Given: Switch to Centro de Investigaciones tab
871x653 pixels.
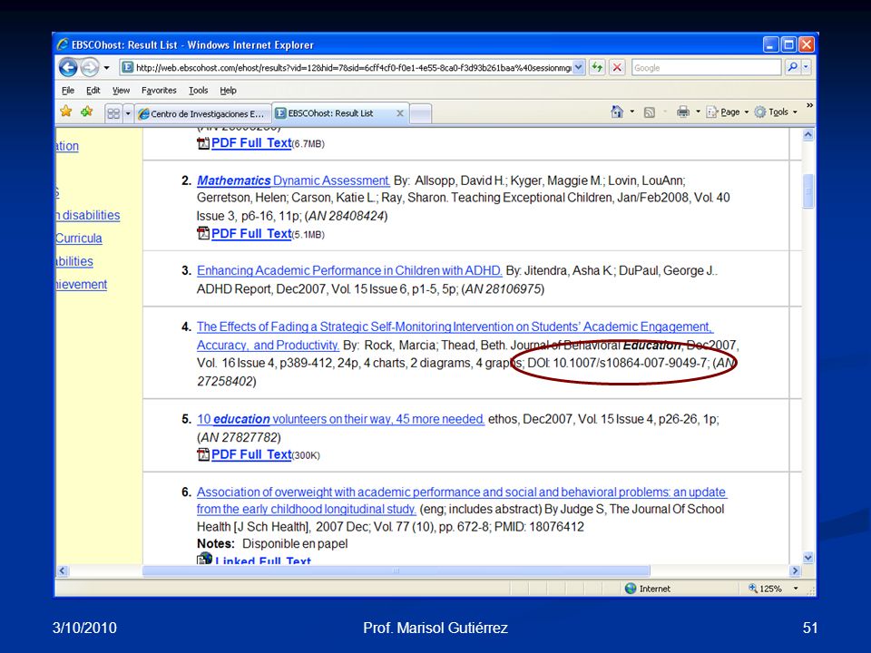Looking at the screenshot, I should coord(202,114).
